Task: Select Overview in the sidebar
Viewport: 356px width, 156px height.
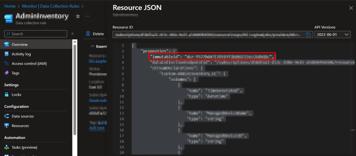Action: (x=20, y=44)
